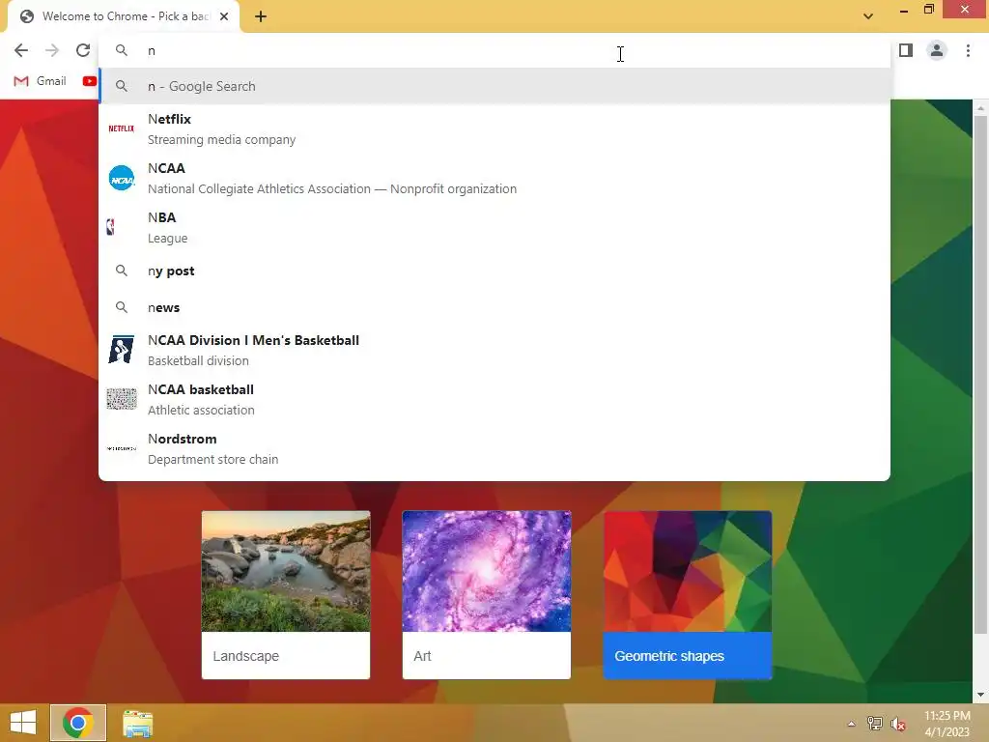The width and height of the screenshot is (989, 742).
Task: Select the Welcome to Chrome tab
Action: [123, 16]
